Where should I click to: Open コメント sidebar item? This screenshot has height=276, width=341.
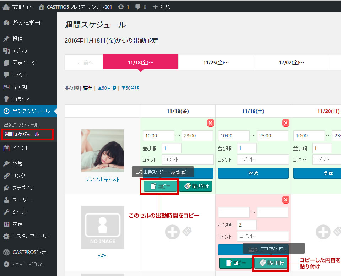point(28,75)
